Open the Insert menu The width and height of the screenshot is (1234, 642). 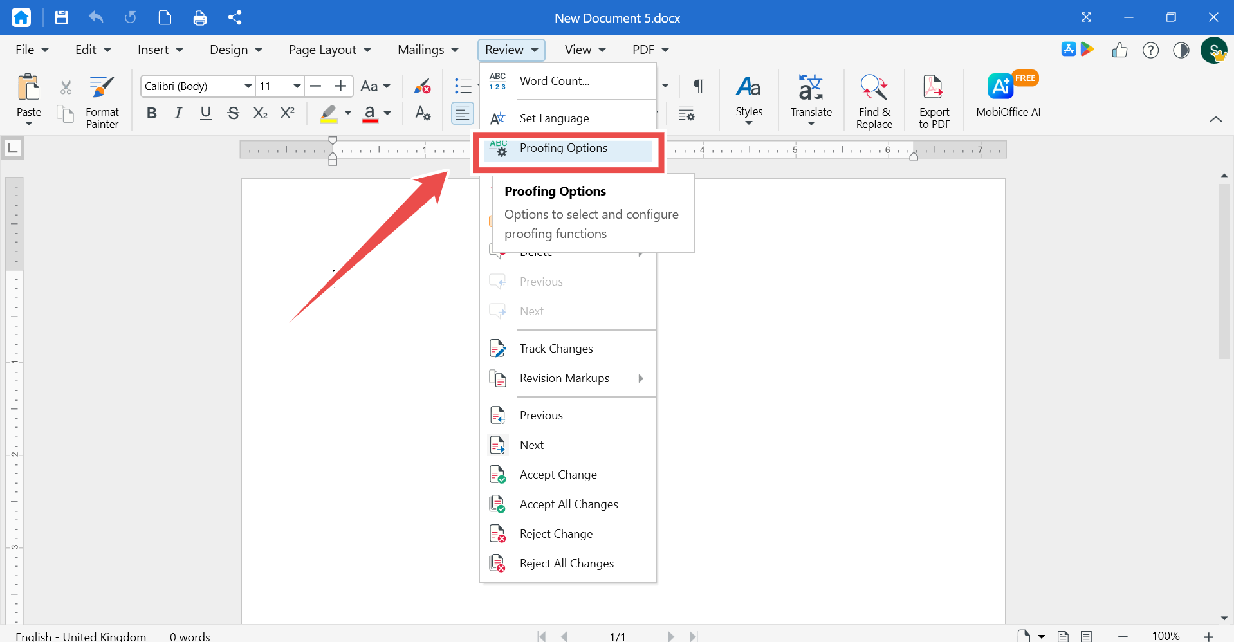160,50
